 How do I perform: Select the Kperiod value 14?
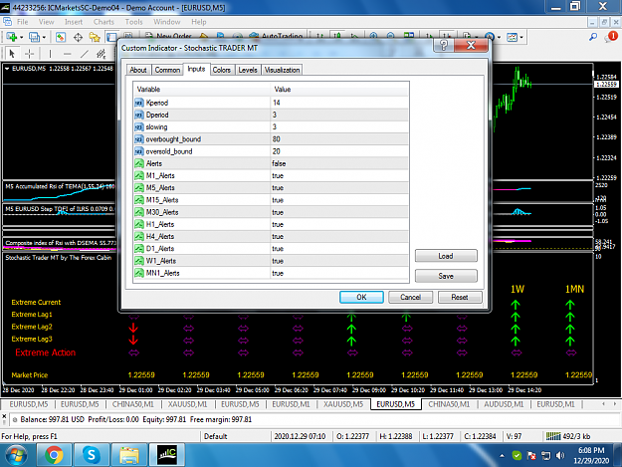pos(339,103)
